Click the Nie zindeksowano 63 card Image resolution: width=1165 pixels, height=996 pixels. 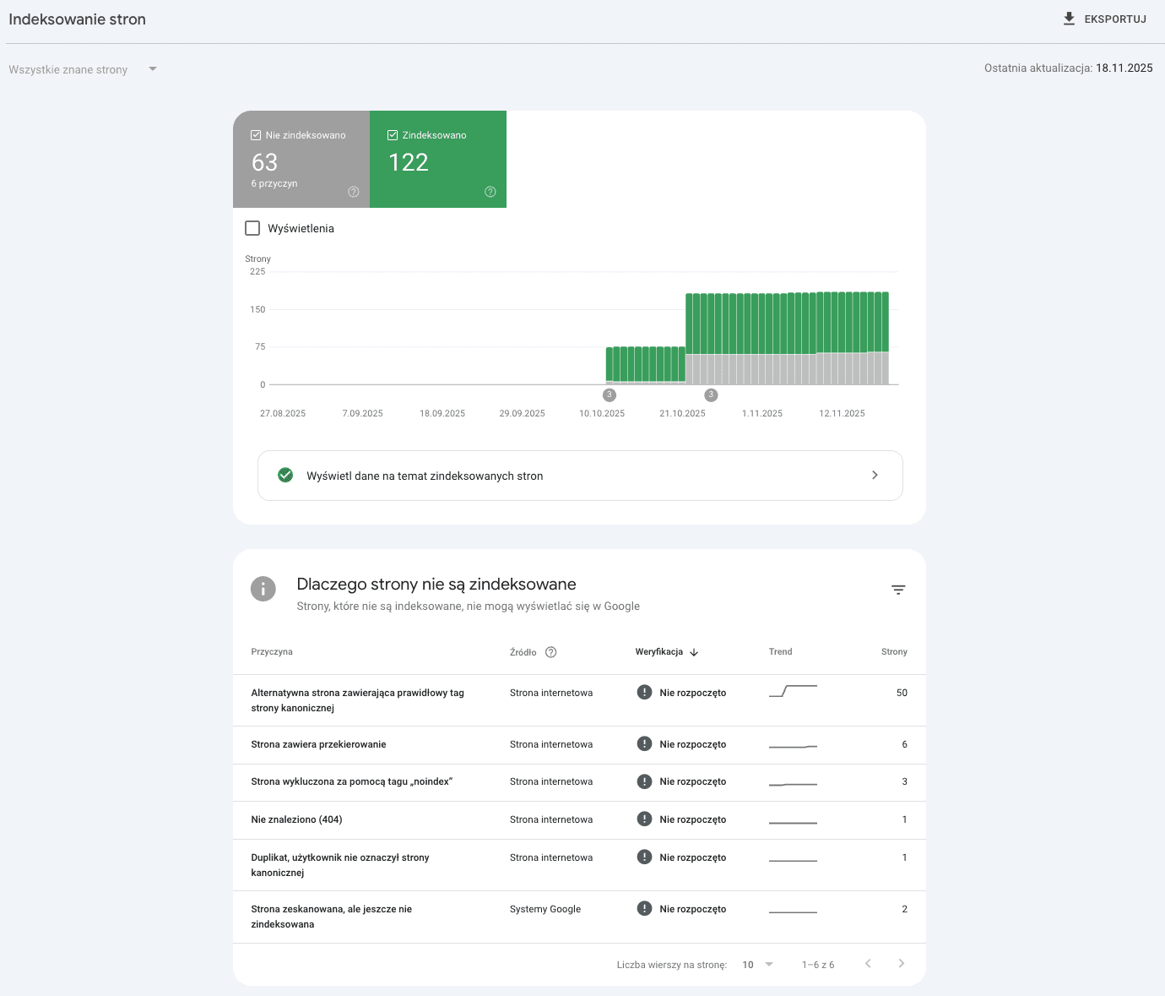tap(301, 159)
